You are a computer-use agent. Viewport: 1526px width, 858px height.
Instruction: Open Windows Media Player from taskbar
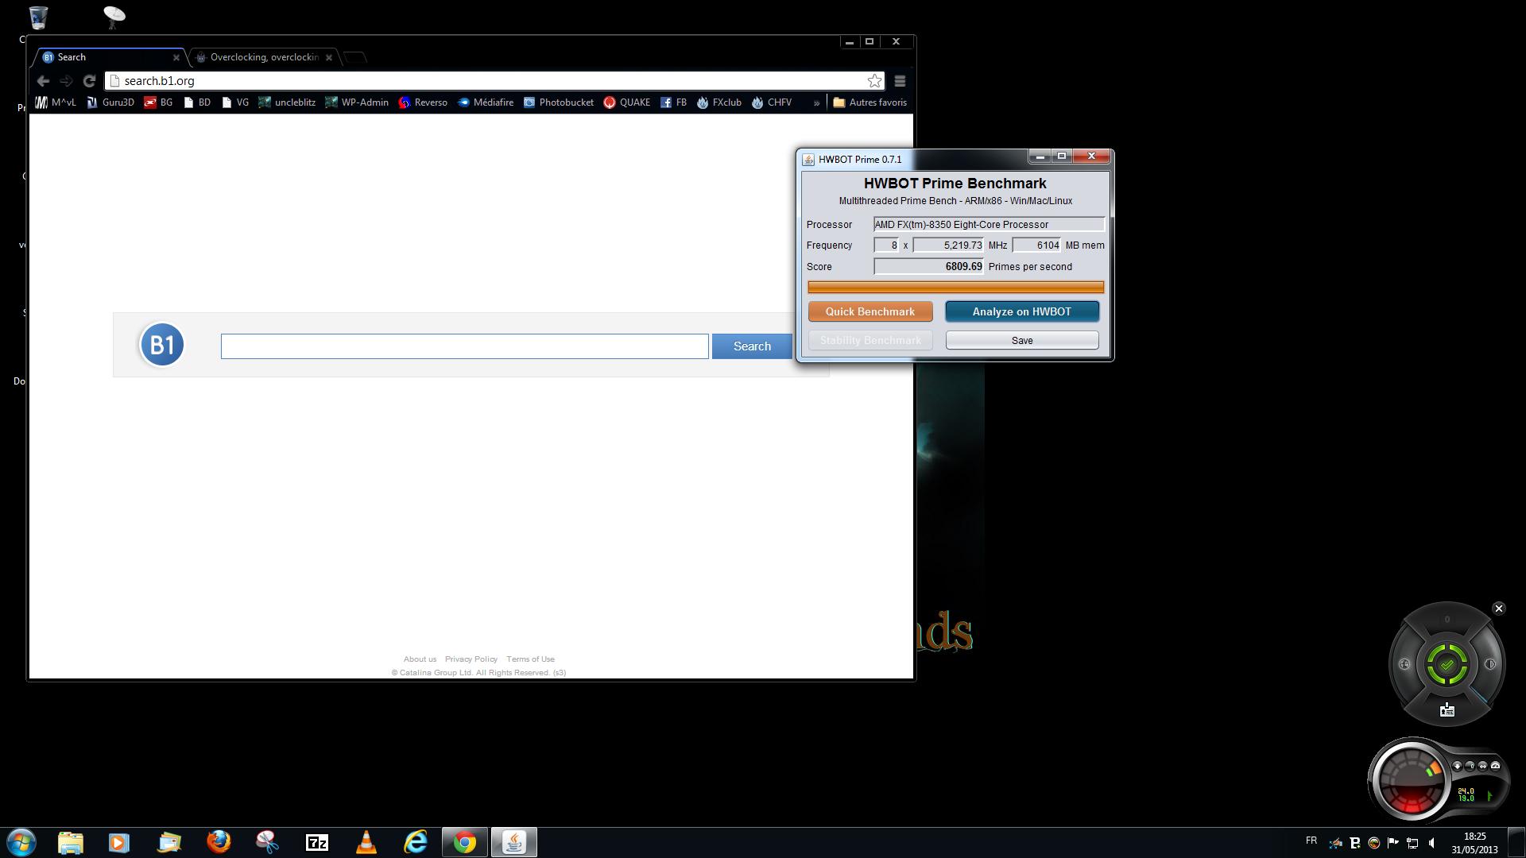[x=119, y=842]
